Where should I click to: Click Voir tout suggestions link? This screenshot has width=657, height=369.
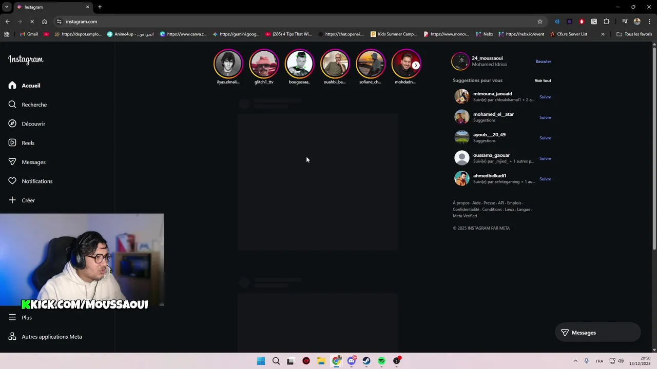(x=543, y=80)
